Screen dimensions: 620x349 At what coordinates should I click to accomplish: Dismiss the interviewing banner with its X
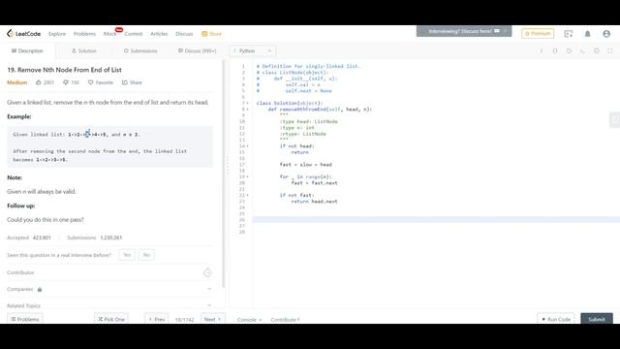(x=506, y=31)
